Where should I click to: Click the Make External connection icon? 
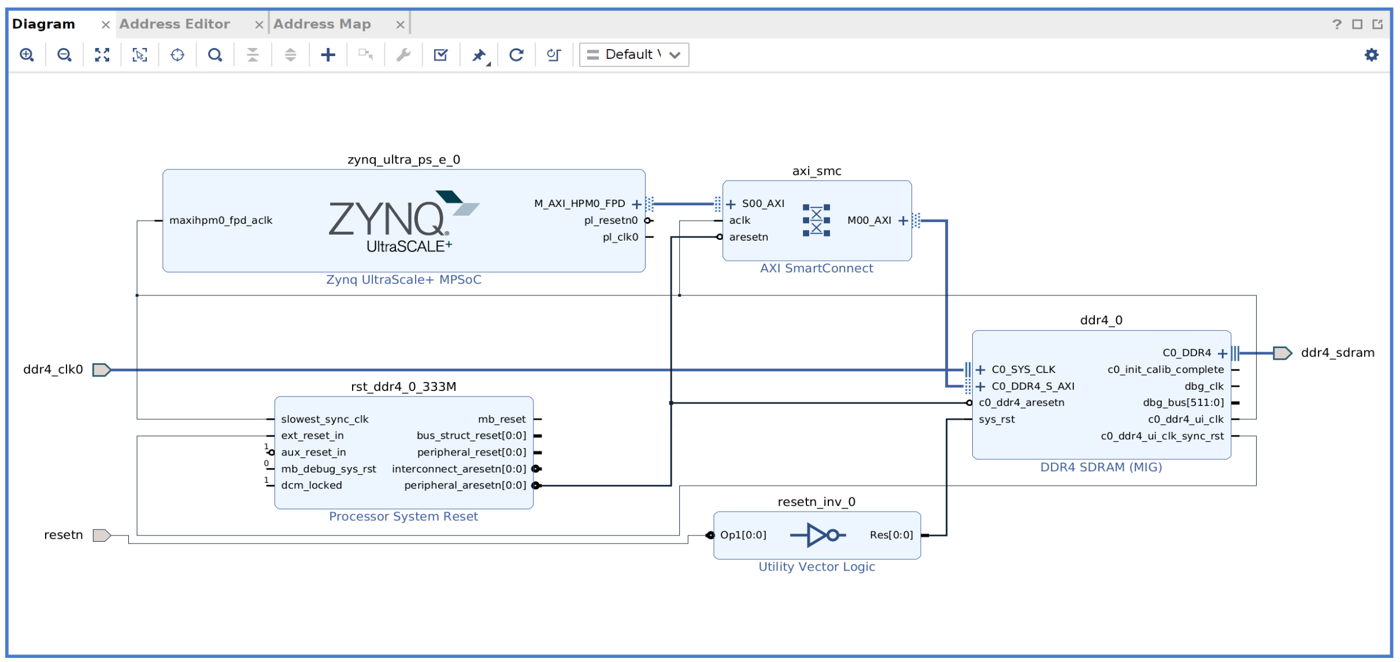pyautogui.click(x=365, y=55)
